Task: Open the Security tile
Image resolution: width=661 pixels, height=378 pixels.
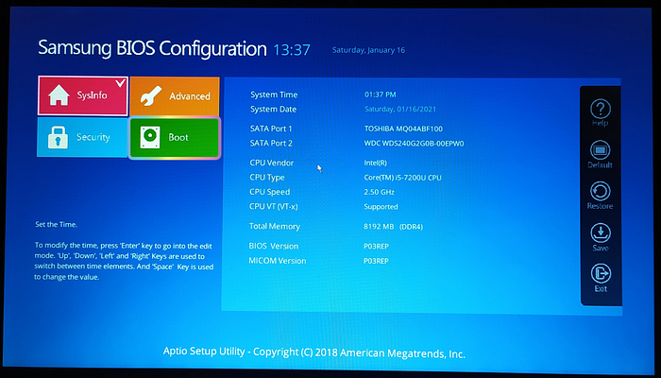Action: point(83,137)
